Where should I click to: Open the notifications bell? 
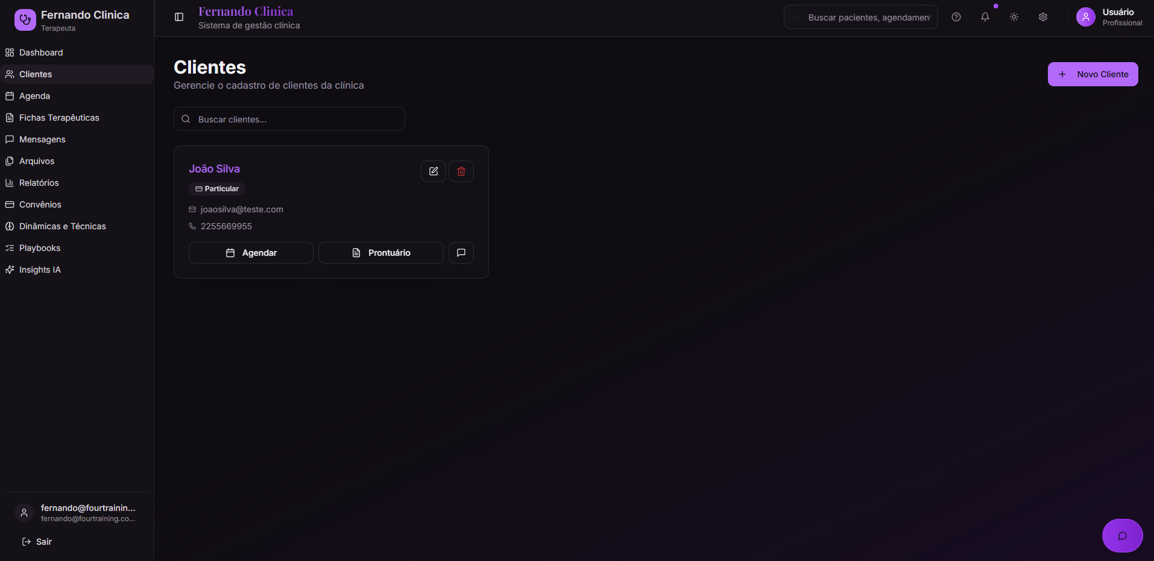(x=985, y=17)
